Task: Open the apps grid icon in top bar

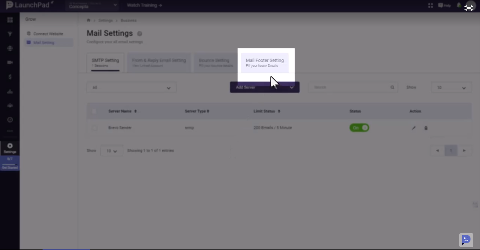Action: [x=430, y=5]
